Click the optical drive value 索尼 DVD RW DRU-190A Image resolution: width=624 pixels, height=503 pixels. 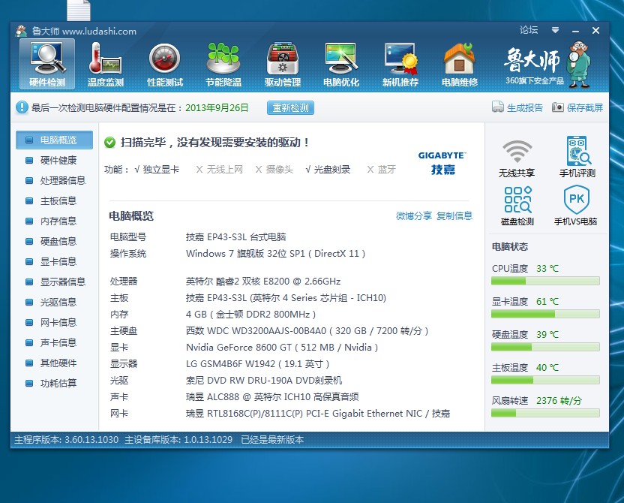click(x=264, y=381)
